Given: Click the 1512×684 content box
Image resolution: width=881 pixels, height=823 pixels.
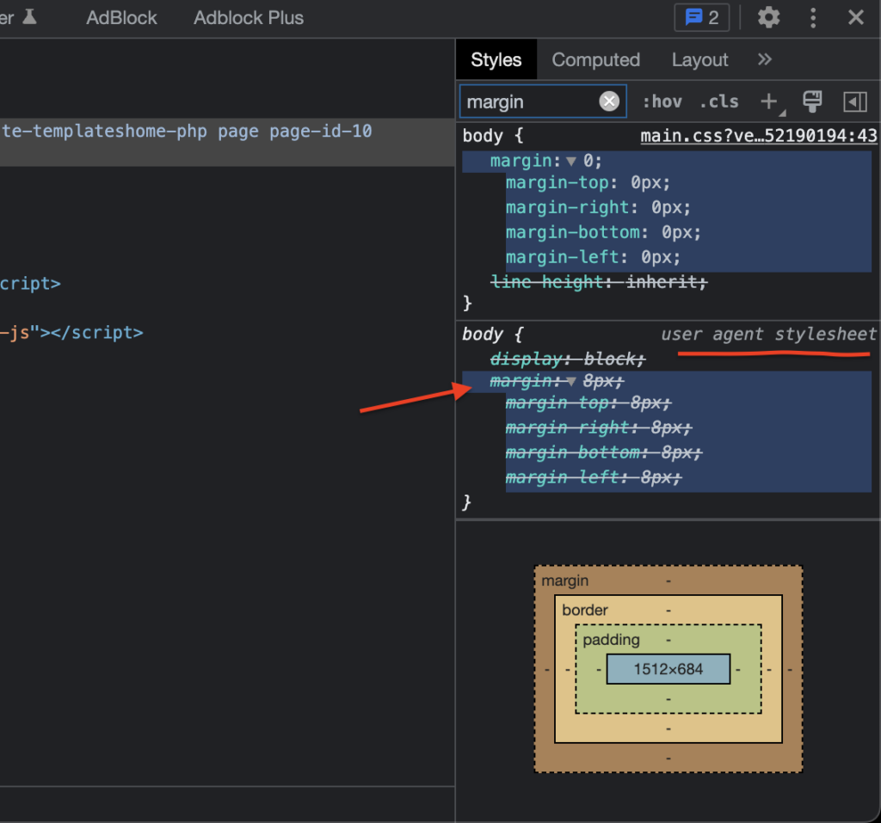Looking at the screenshot, I should coord(668,669).
